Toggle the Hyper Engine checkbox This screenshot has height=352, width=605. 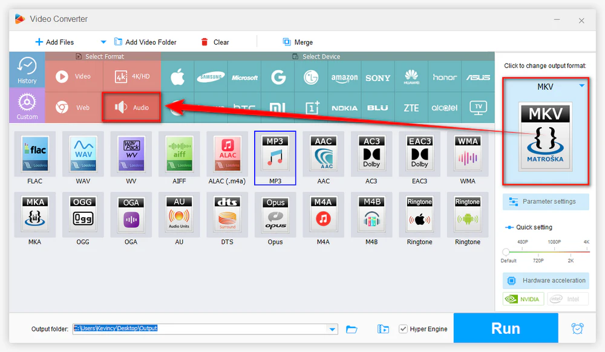[403, 329]
